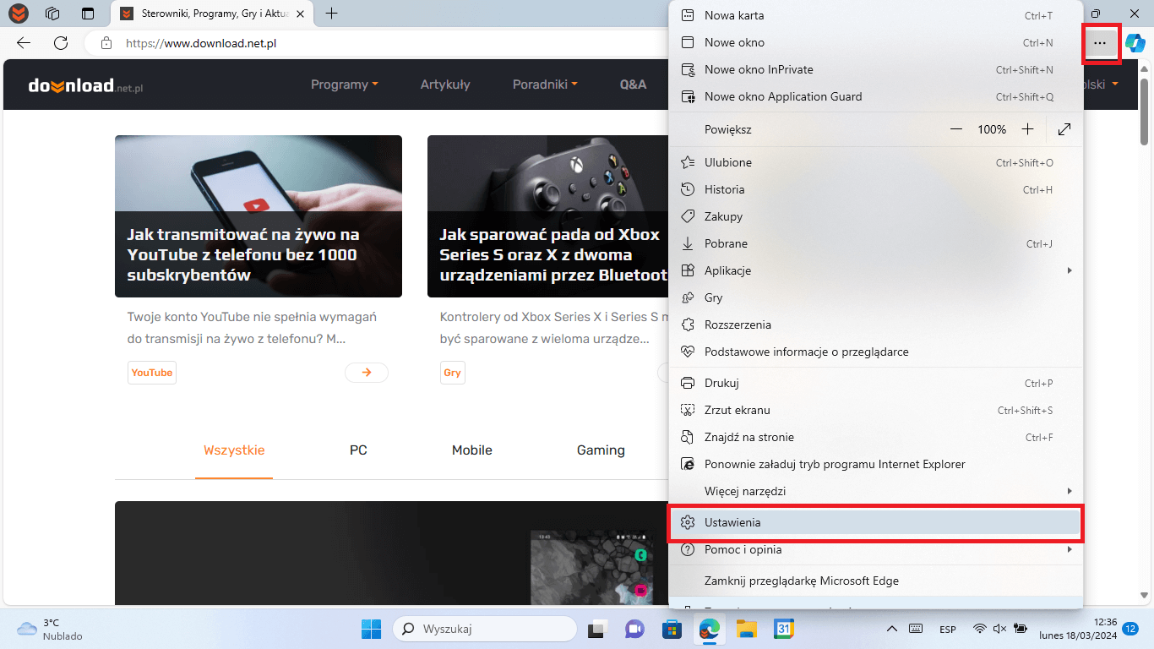Click the site lock icon in address bar
The height and width of the screenshot is (649, 1154).
[106, 43]
